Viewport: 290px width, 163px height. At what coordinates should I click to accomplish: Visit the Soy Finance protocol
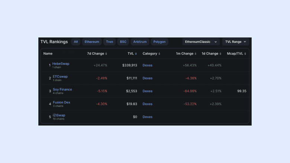pyautogui.click(x=62, y=89)
